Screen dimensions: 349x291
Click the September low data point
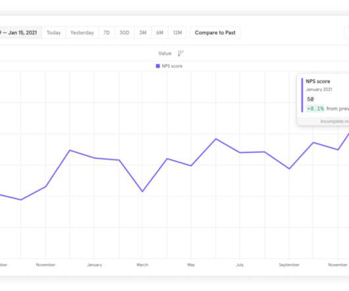[289, 169]
